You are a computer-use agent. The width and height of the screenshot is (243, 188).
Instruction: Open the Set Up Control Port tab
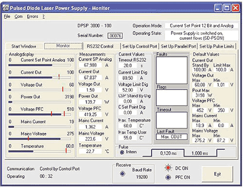[x=139, y=47]
